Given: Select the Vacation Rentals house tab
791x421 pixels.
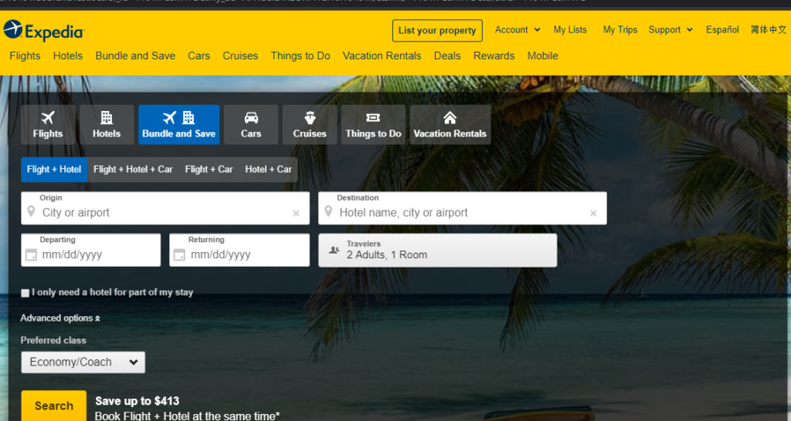Looking at the screenshot, I should pos(450,125).
